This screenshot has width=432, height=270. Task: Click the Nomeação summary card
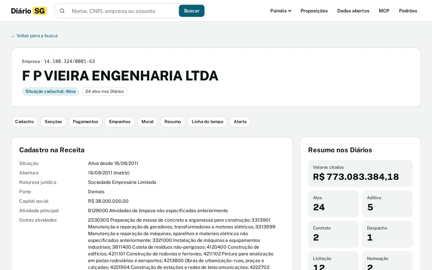[x=387, y=261]
